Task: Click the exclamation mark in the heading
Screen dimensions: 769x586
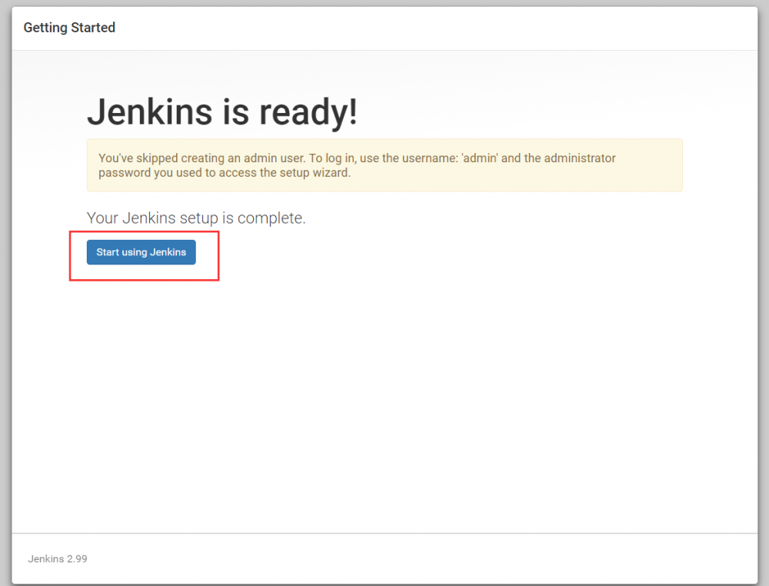Action: 351,112
